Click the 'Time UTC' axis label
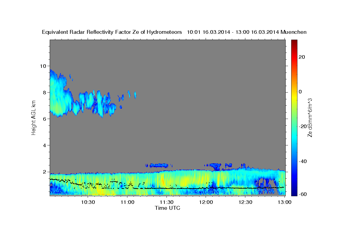 point(167,208)
